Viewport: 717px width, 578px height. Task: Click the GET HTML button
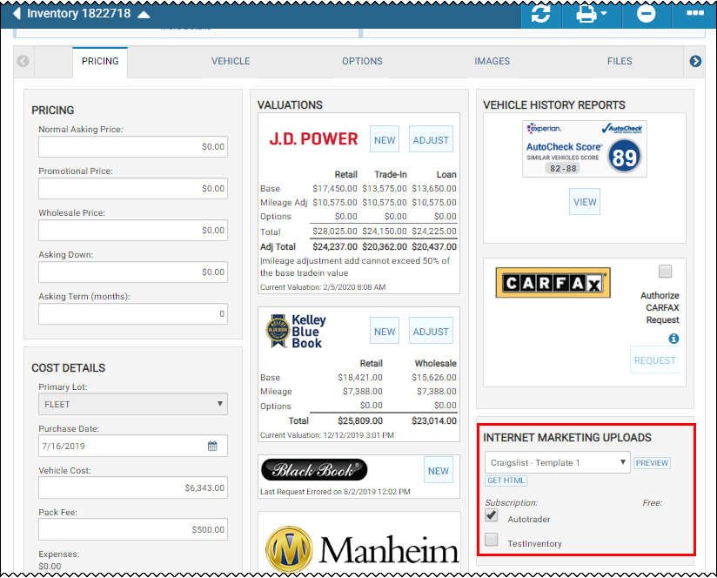pos(506,481)
